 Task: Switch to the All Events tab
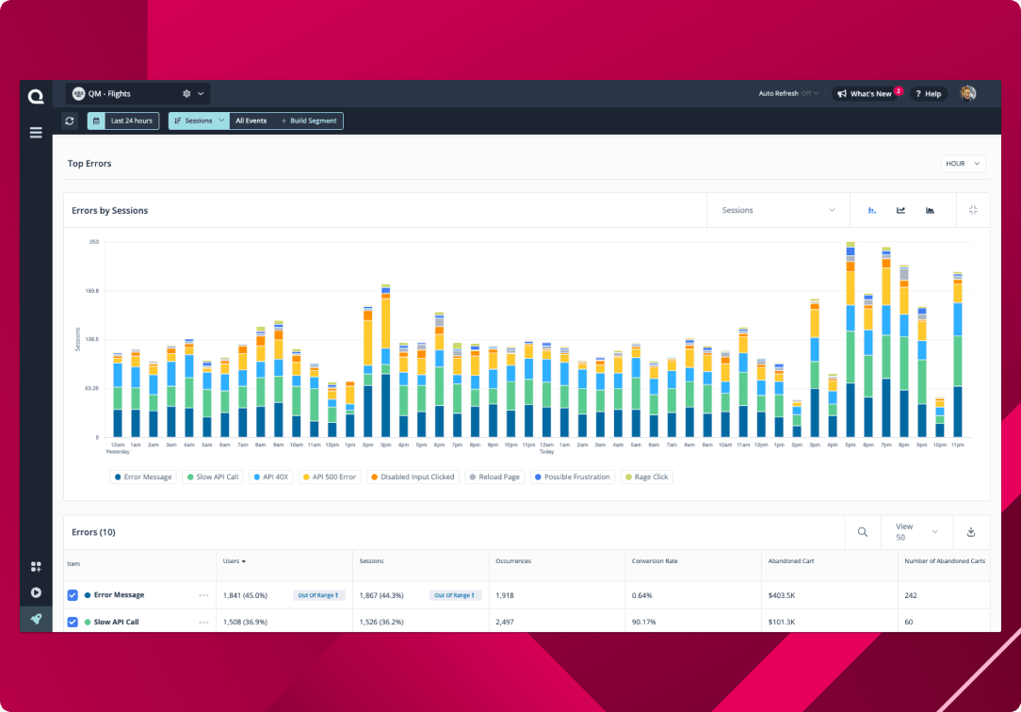251,121
